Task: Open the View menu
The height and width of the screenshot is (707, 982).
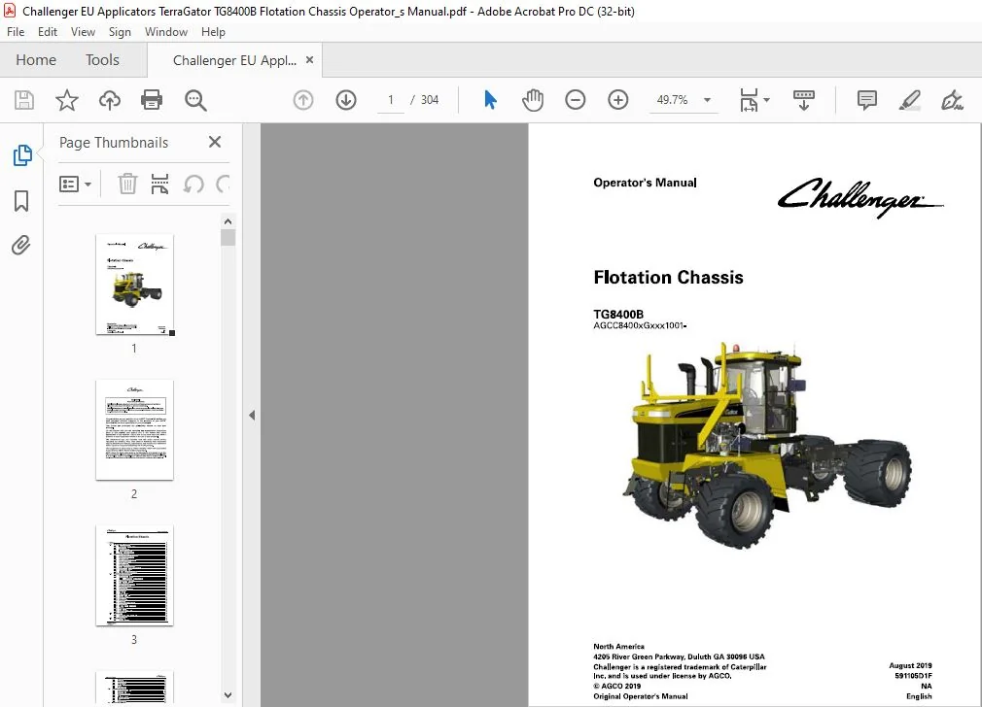Action: pos(83,32)
